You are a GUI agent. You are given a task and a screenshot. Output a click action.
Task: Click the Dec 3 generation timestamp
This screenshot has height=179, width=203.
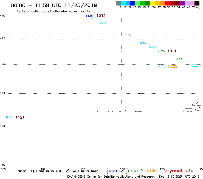point(179,177)
